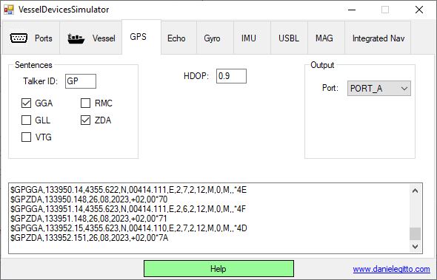Open the IMU tab
Viewport: 437px width, 280px height.
252,38
